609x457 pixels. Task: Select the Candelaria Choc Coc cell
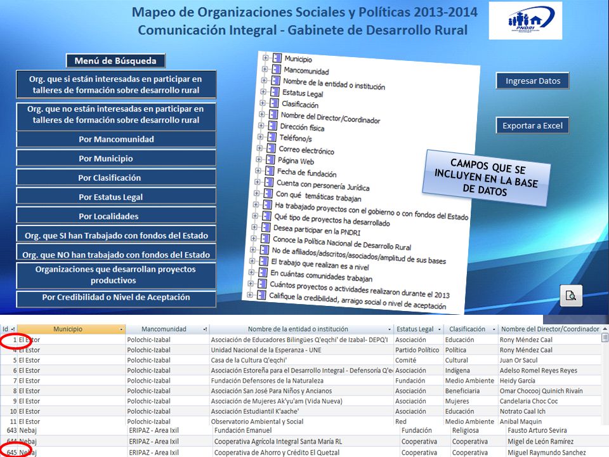549,401
